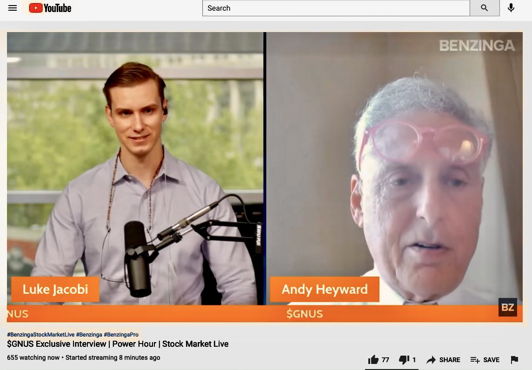Go to YouTube home via logo

pyautogui.click(x=50, y=8)
